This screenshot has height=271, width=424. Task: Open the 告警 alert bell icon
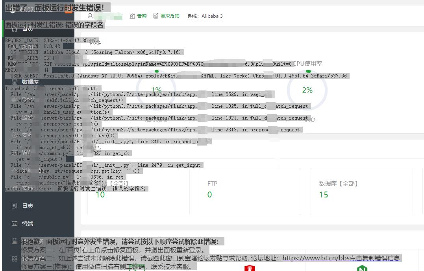click(x=132, y=16)
